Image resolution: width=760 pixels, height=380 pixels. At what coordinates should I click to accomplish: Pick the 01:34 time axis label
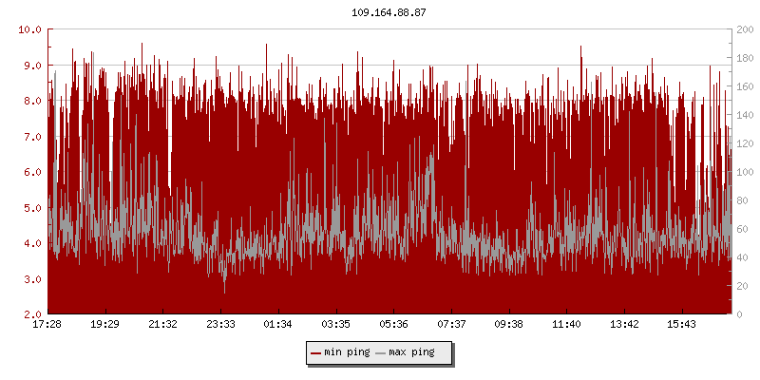[x=278, y=325]
